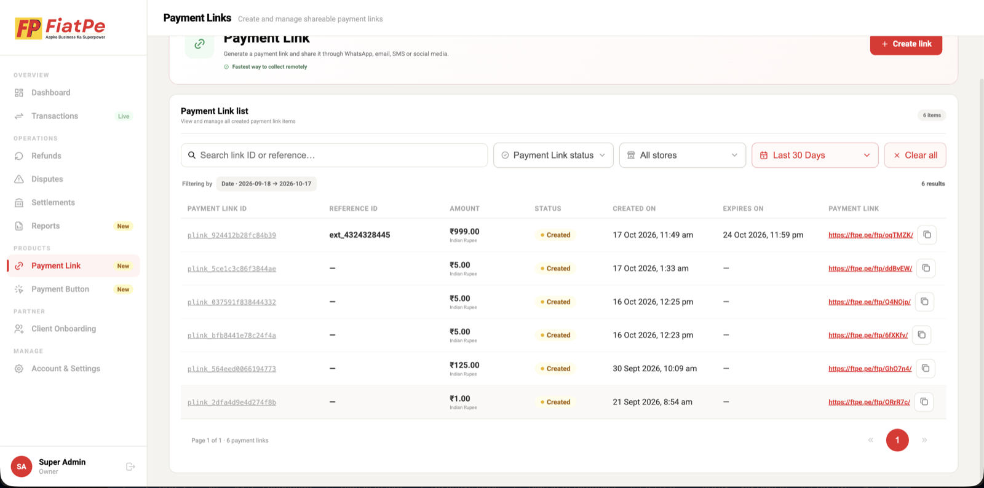Screen dimensions: 984x488
Task: Open Dashboard in the sidebar
Action: click(73, 93)
